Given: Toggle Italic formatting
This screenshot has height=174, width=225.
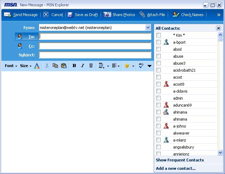Looking at the screenshot, I should coord(82,66).
